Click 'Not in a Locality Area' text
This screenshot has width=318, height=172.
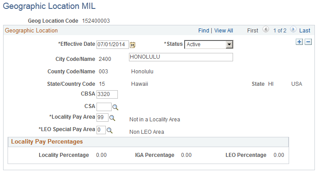tap(155, 120)
